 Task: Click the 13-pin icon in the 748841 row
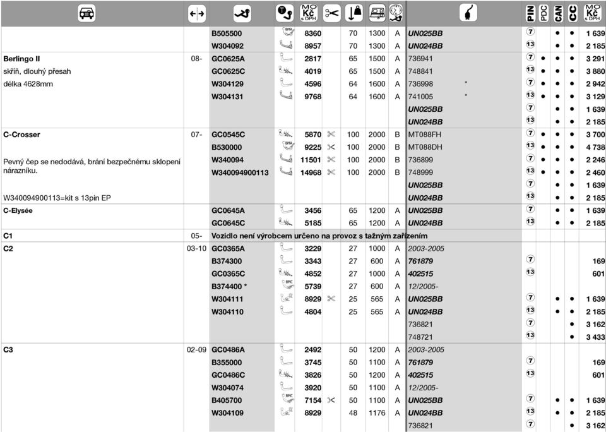[x=530, y=69]
